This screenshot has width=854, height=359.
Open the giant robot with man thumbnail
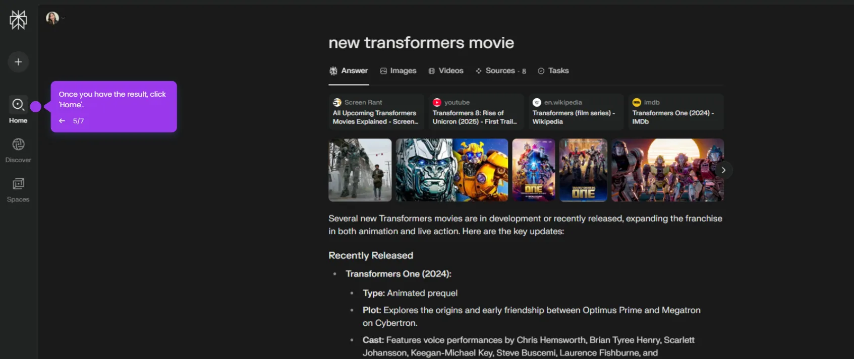pos(360,170)
